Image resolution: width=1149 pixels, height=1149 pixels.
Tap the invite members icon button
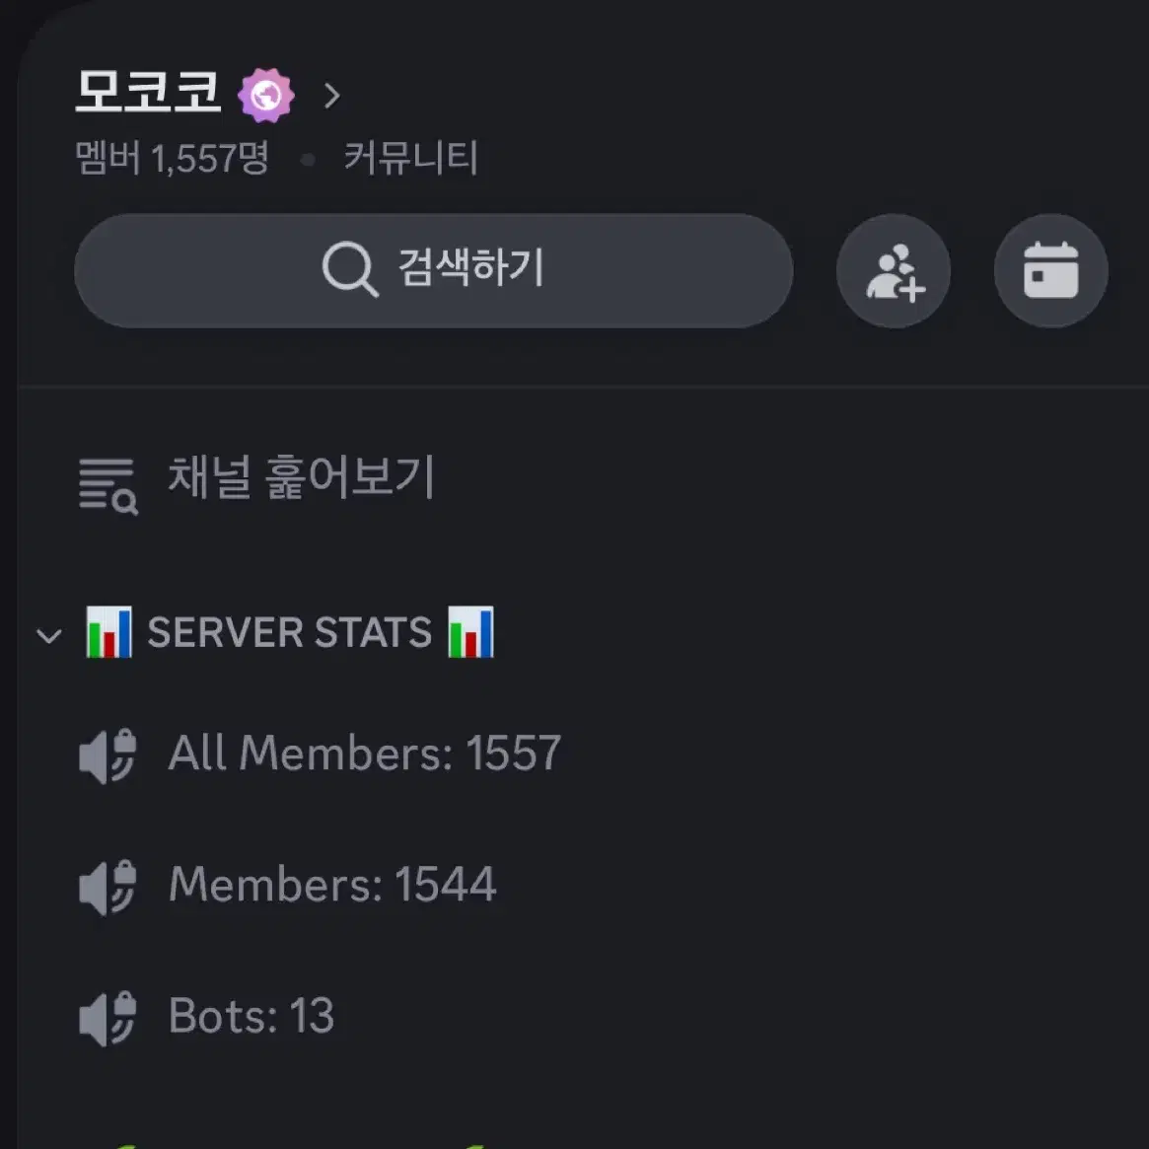point(894,271)
